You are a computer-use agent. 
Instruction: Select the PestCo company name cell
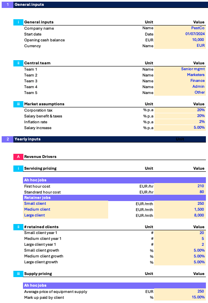180,28
